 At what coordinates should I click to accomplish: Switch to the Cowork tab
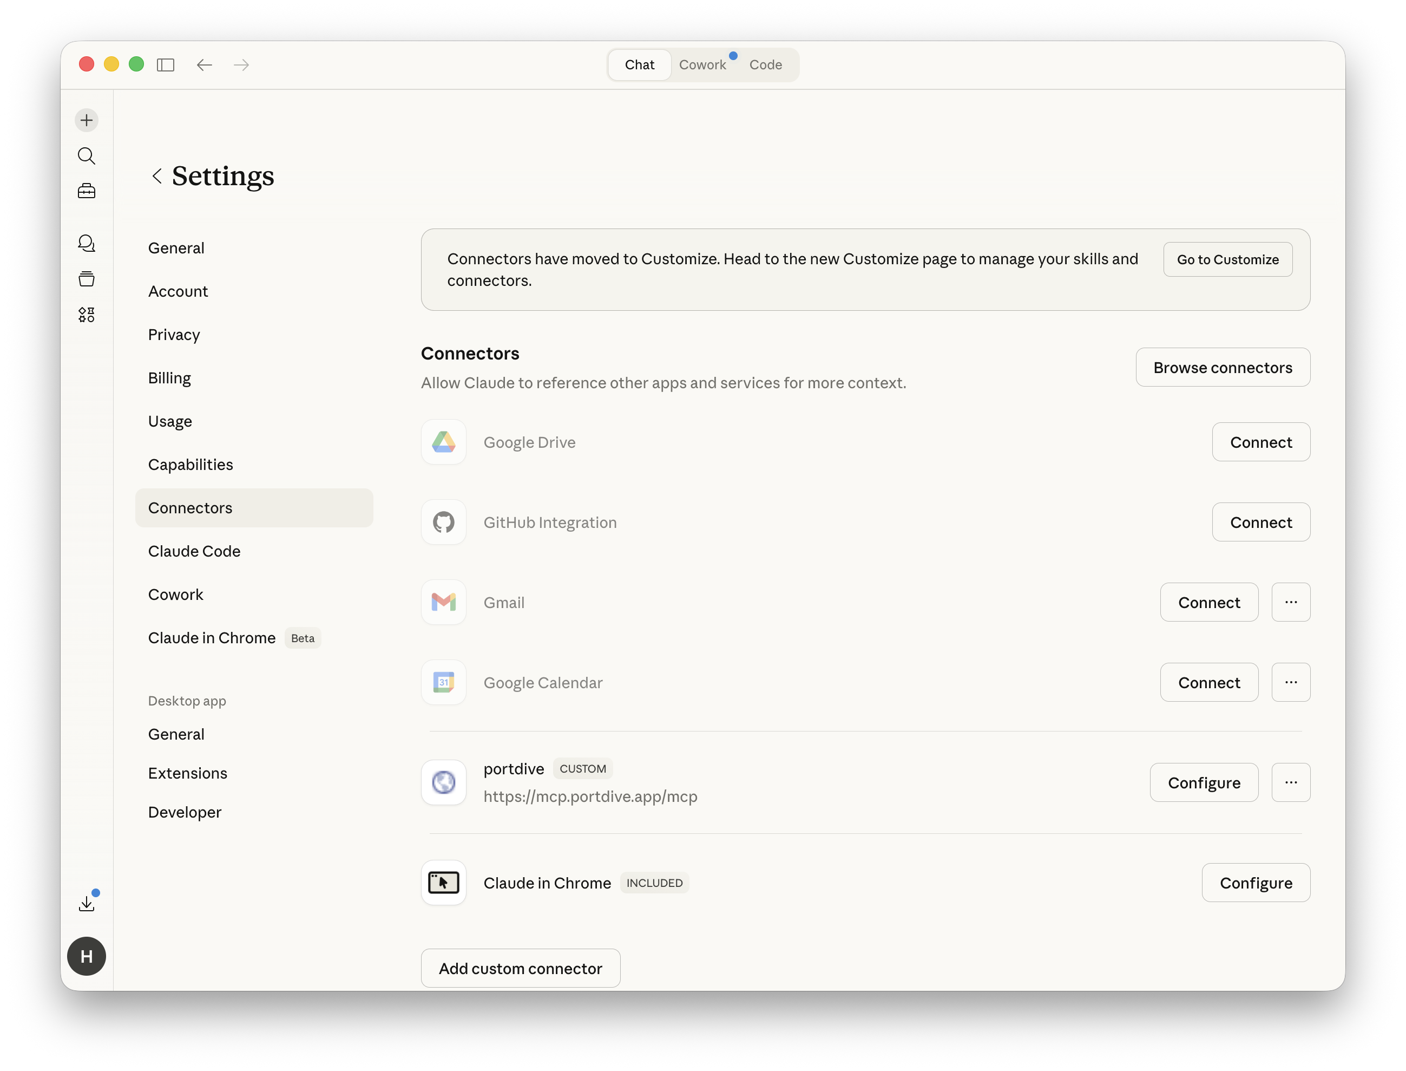702,65
